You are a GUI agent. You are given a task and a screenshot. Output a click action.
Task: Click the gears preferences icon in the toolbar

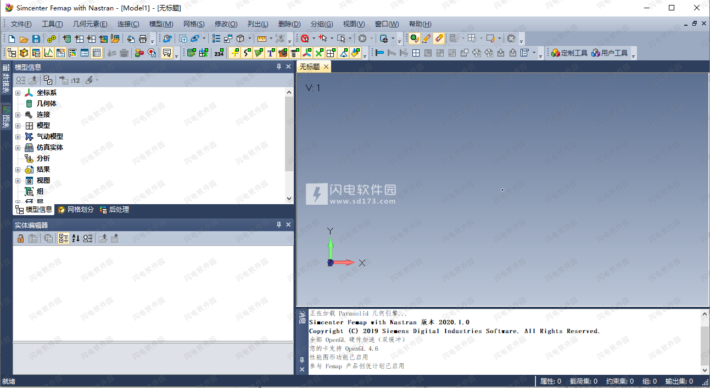click(51, 39)
